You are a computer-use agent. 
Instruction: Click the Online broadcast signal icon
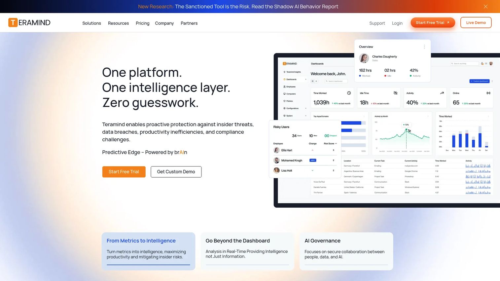tap(488, 93)
